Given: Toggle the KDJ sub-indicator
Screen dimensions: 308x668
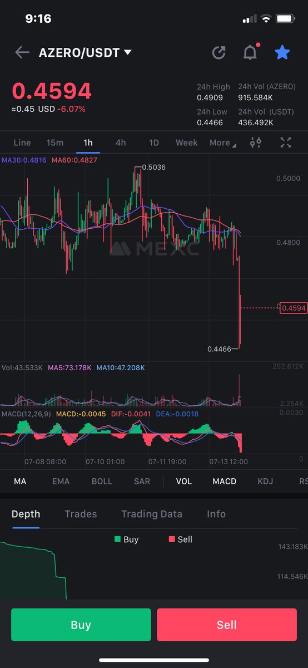Looking at the screenshot, I should tap(265, 481).
